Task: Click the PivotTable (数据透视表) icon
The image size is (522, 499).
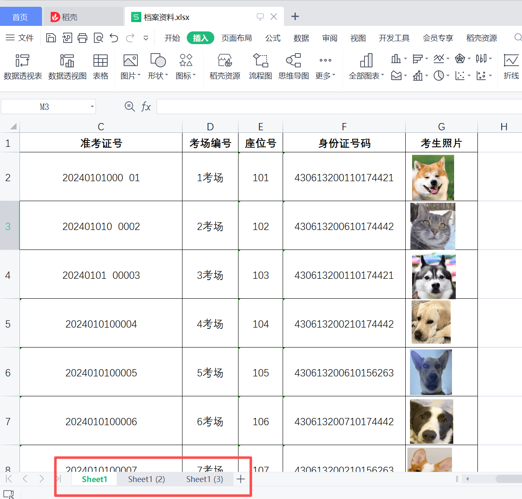Action: pyautogui.click(x=22, y=62)
